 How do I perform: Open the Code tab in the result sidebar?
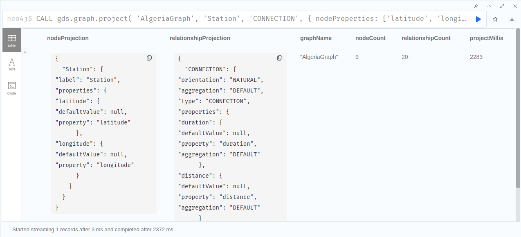click(11, 88)
